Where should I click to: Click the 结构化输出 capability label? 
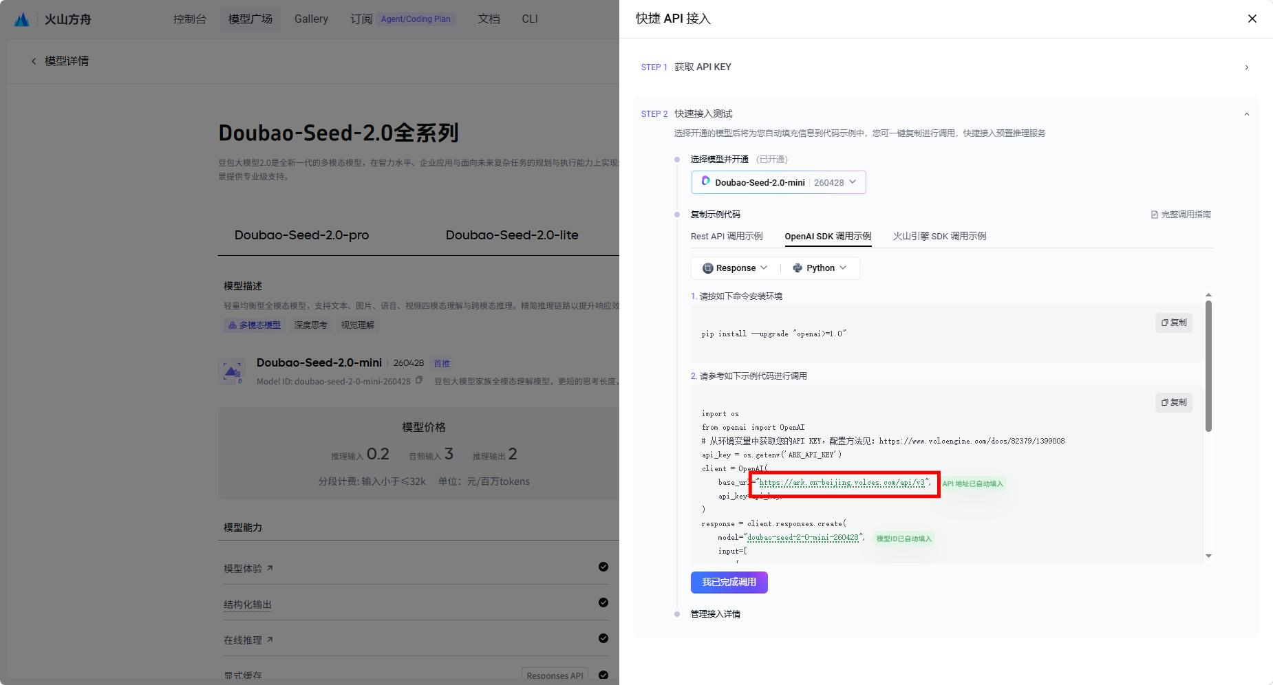point(248,605)
